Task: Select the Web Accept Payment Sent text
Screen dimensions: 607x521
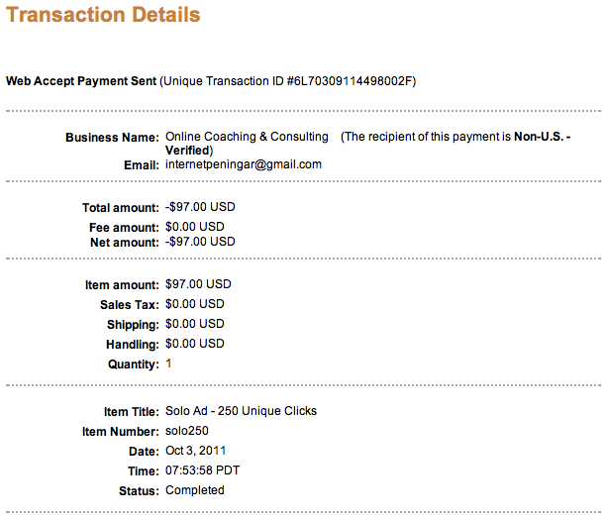Action: (81, 81)
